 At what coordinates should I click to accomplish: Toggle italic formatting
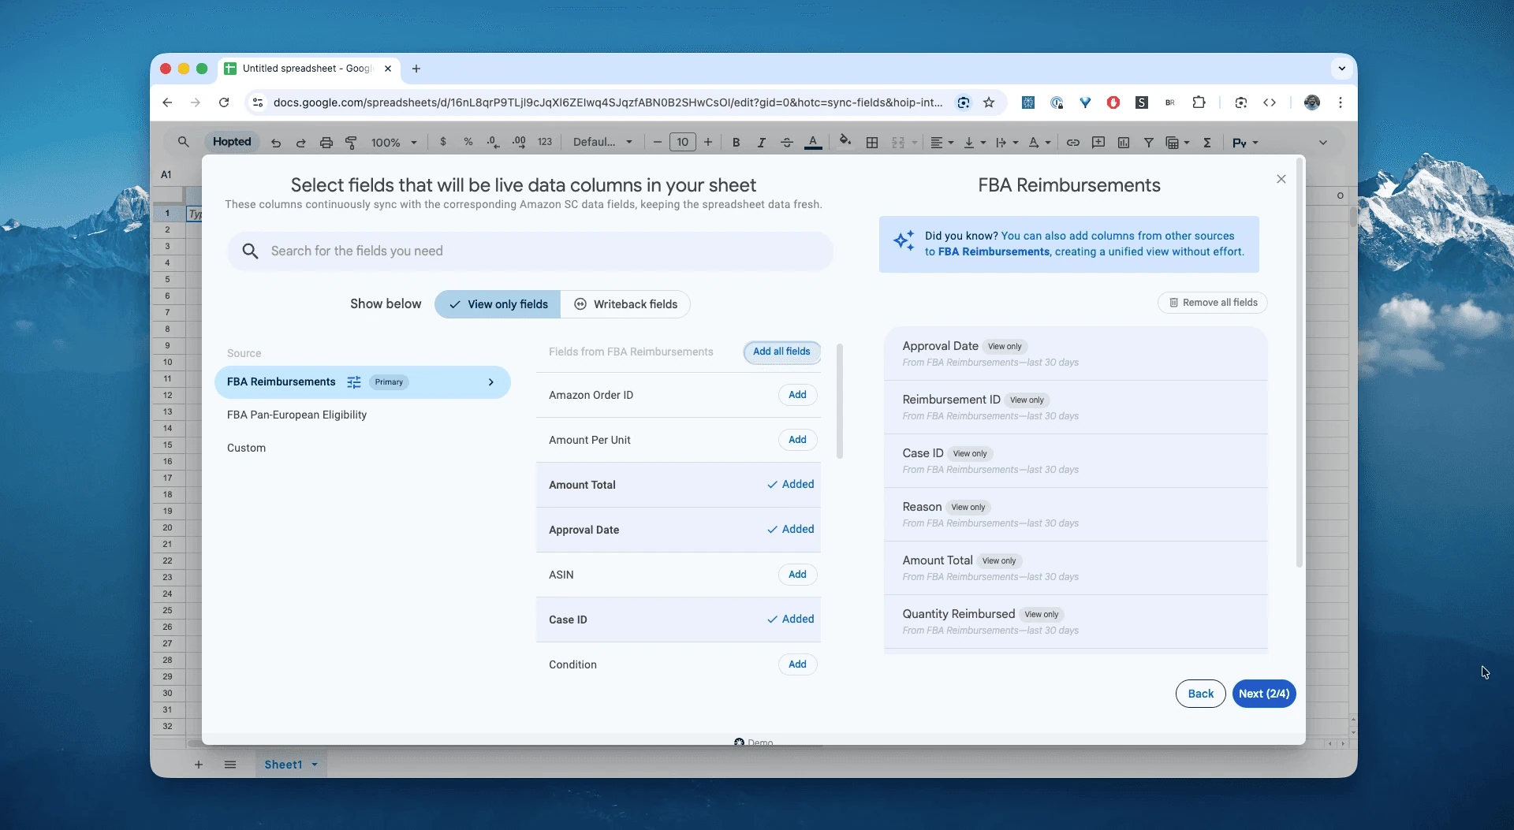[761, 143]
